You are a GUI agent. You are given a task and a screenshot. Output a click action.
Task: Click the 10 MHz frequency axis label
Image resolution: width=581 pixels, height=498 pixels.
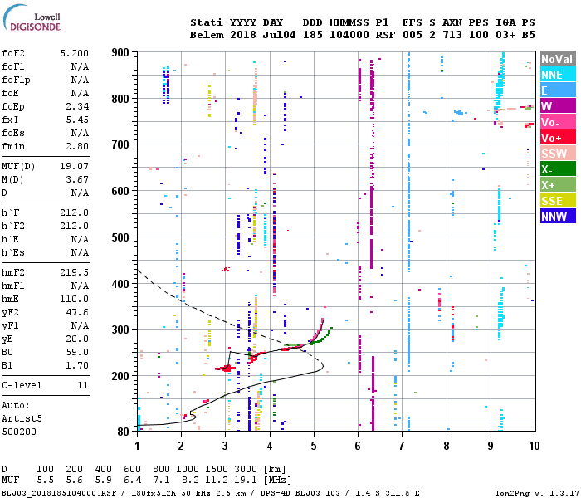point(534,446)
